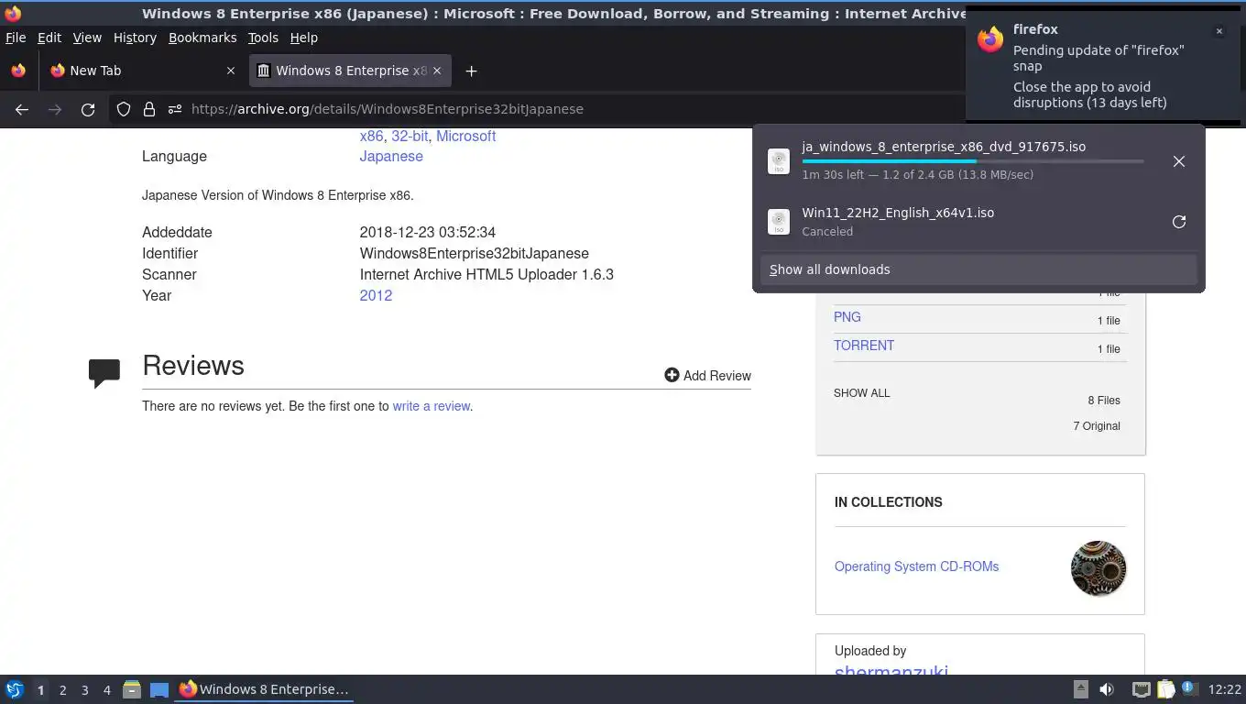Reload the current page

click(88, 109)
